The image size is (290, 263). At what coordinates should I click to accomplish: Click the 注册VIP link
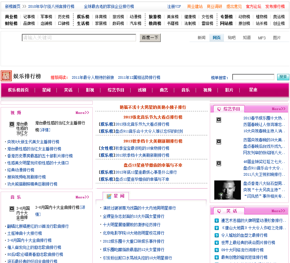[174, 7]
